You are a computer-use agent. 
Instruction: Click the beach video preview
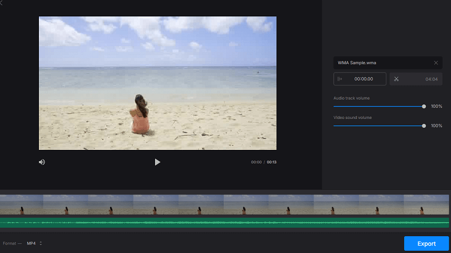(157, 83)
